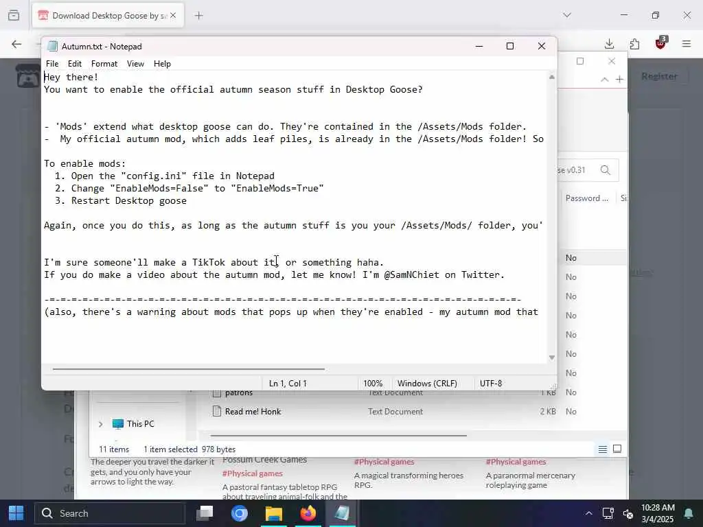Open File Explorer from the taskbar
Image resolution: width=703 pixels, height=527 pixels.
[273, 513]
